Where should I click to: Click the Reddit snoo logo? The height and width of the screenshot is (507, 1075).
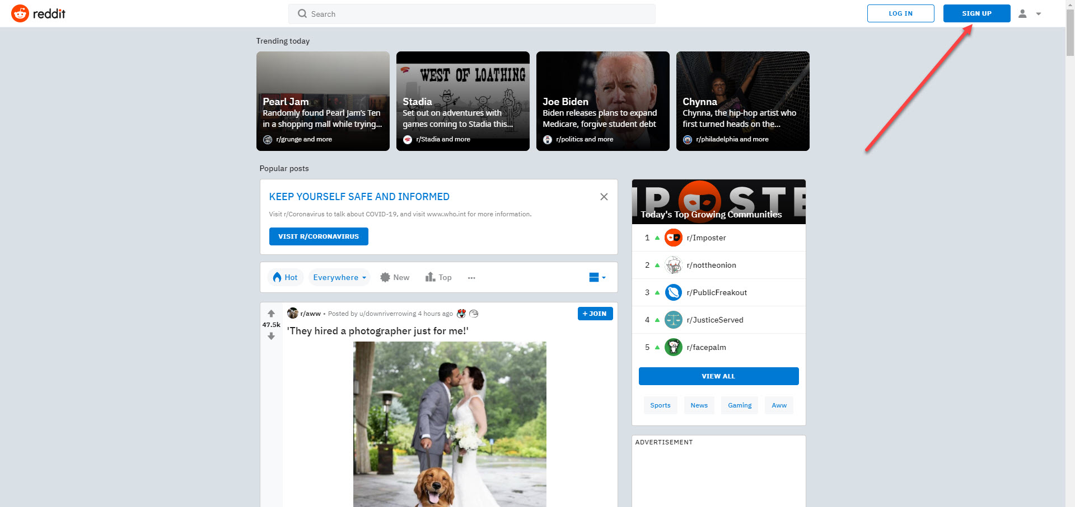click(x=20, y=13)
